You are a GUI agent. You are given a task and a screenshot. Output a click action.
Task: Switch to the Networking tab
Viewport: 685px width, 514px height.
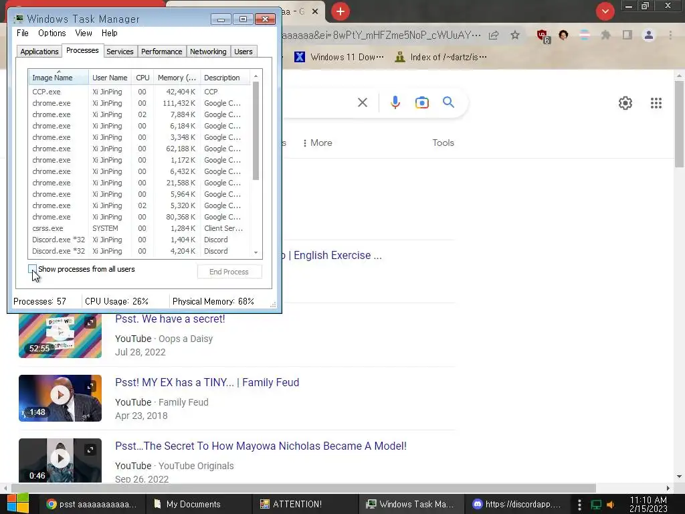(x=208, y=52)
